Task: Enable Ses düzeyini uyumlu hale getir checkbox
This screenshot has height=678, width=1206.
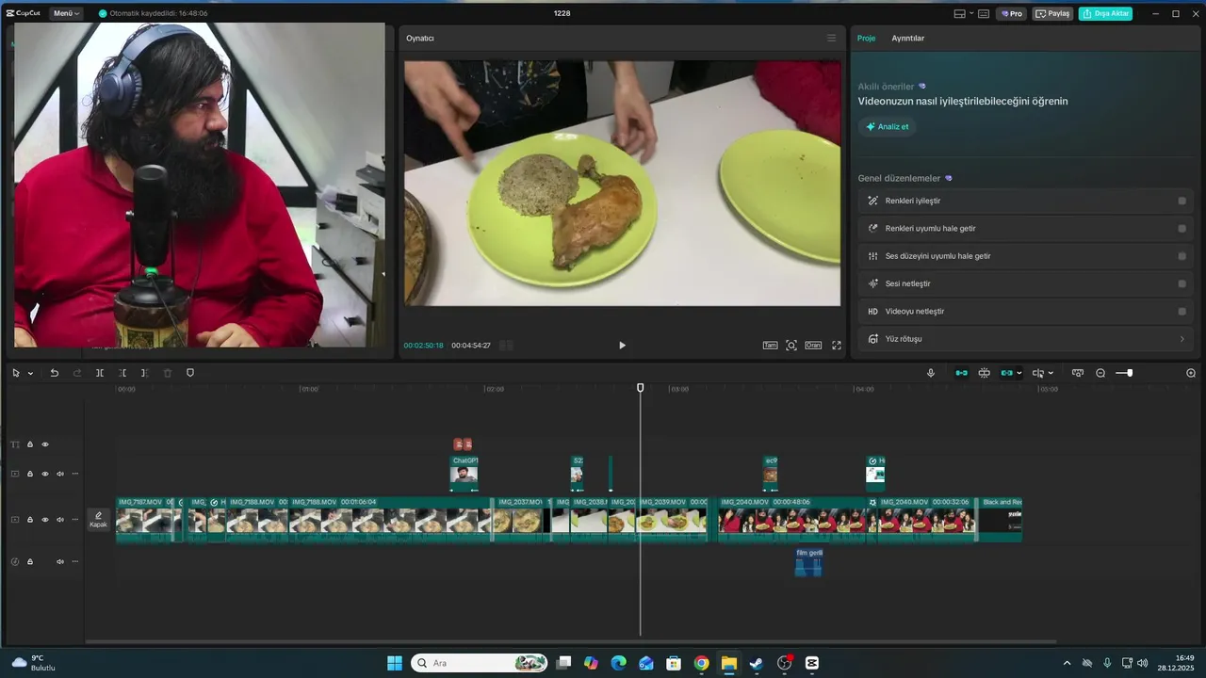Action: click(x=1182, y=256)
